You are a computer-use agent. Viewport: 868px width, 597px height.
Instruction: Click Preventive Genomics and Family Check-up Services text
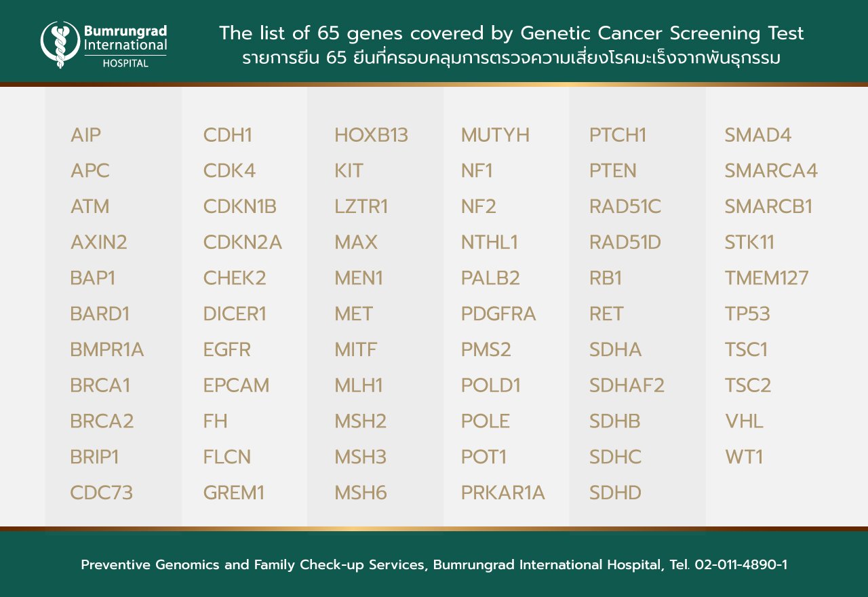(x=254, y=564)
